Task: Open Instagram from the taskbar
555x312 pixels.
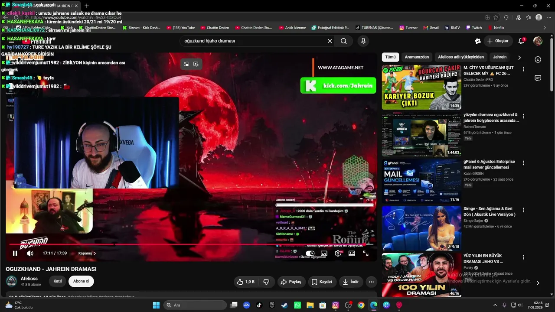Action: 335,305
